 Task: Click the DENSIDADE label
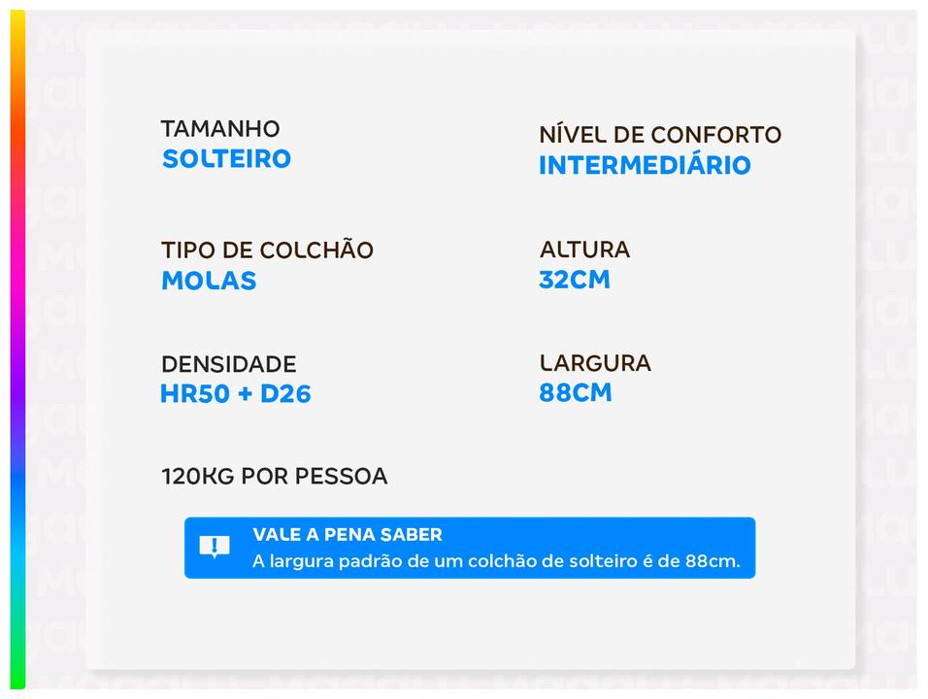pyautogui.click(x=228, y=365)
